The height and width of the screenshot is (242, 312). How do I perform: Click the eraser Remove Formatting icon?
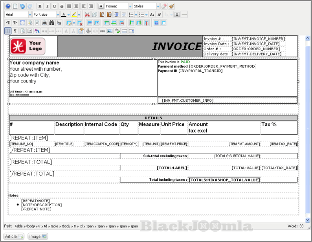164,6
